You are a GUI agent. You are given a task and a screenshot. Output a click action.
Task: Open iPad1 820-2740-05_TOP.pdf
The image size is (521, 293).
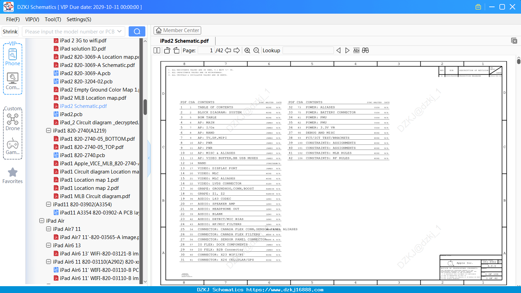pyautogui.click(x=92, y=147)
